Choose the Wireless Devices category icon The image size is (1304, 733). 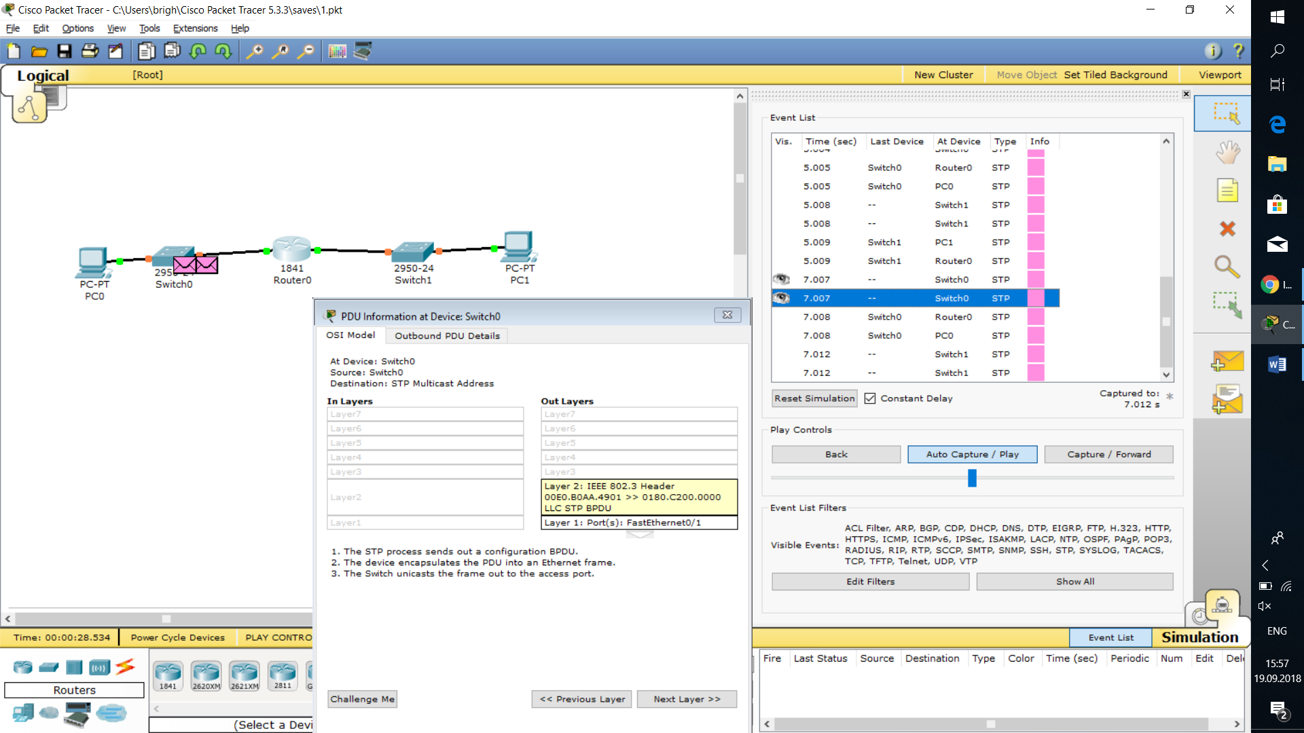click(100, 667)
